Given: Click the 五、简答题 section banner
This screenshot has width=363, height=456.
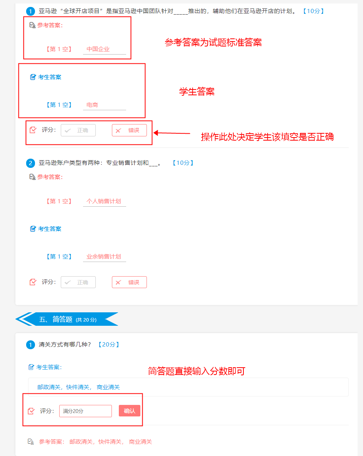Looking at the screenshot, I should click(67, 319).
